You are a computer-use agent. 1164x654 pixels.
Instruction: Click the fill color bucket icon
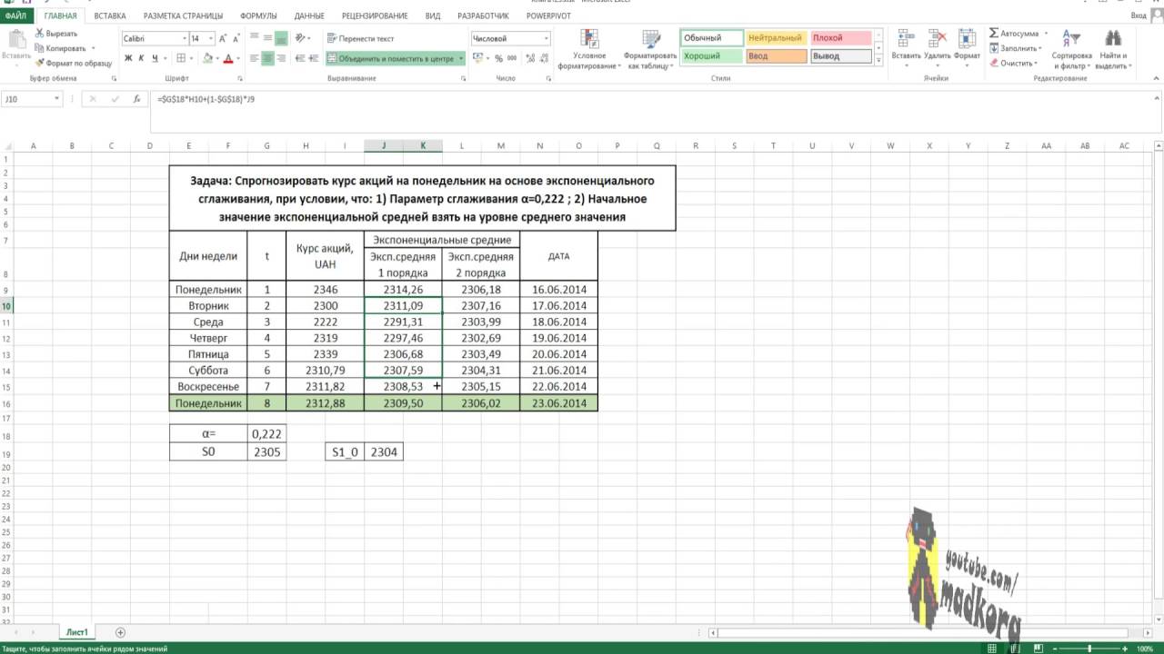(x=207, y=58)
